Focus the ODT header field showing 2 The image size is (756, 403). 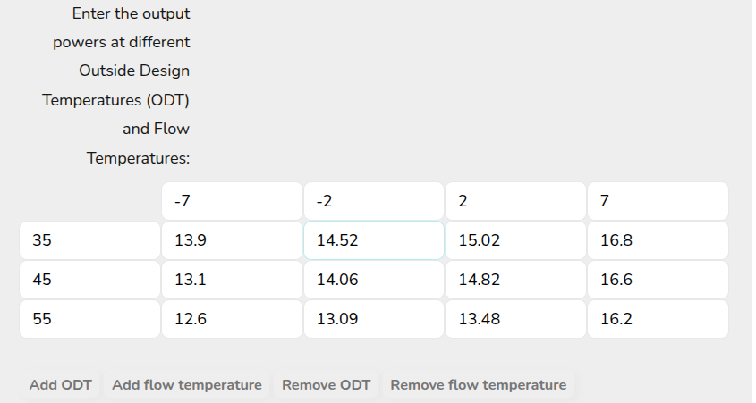click(x=515, y=201)
